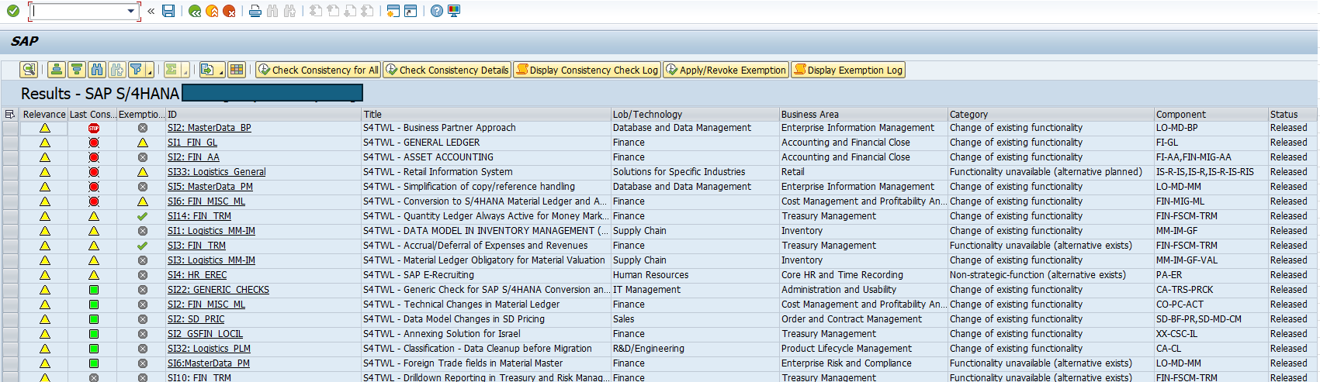Click the Category column header
Viewport: 1320px width, 382px height.
click(x=1051, y=114)
